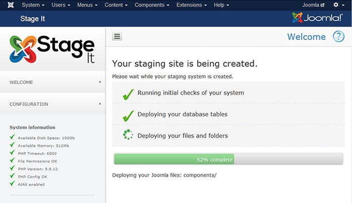Click 'Running initial checks of your system' text
Image resolution: width=352 pixels, height=203 pixels.
click(191, 93)
